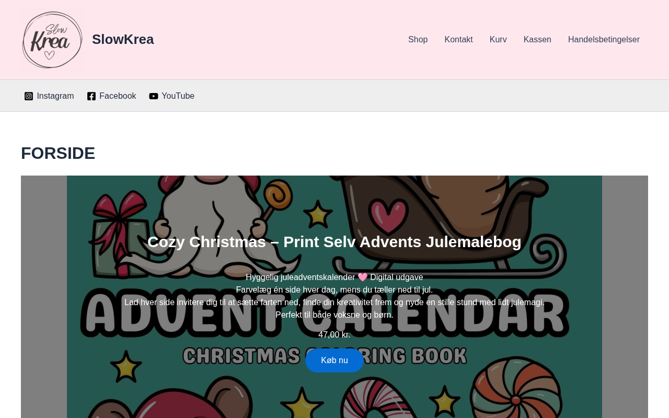Click the 'Lad hver side invitere dig' line
The image size is (669, 418).
(x=334, y=303)
